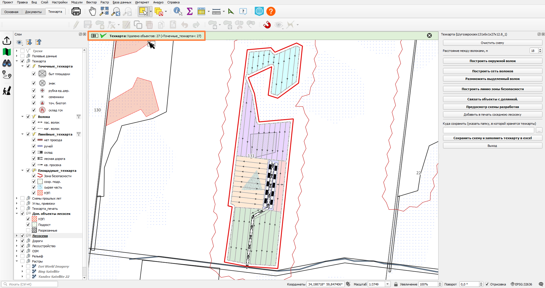
Task: Click the Measure line ruler tool
Action: coord(216,12)
